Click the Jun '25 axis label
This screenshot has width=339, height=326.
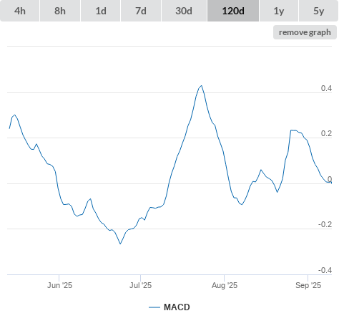pos(59,285)
